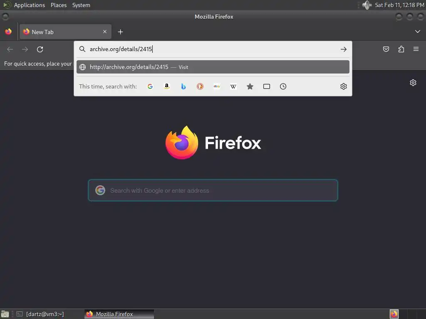
Task: Click the volume speaker icon in panel
Action: (x=367, y=5)
